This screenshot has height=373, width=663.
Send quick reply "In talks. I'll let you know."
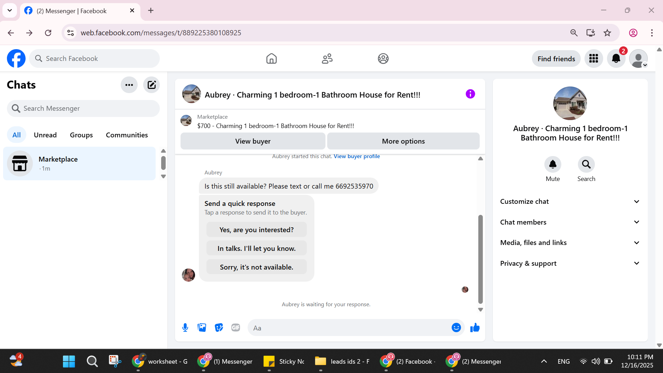click(x=257, y=248)
